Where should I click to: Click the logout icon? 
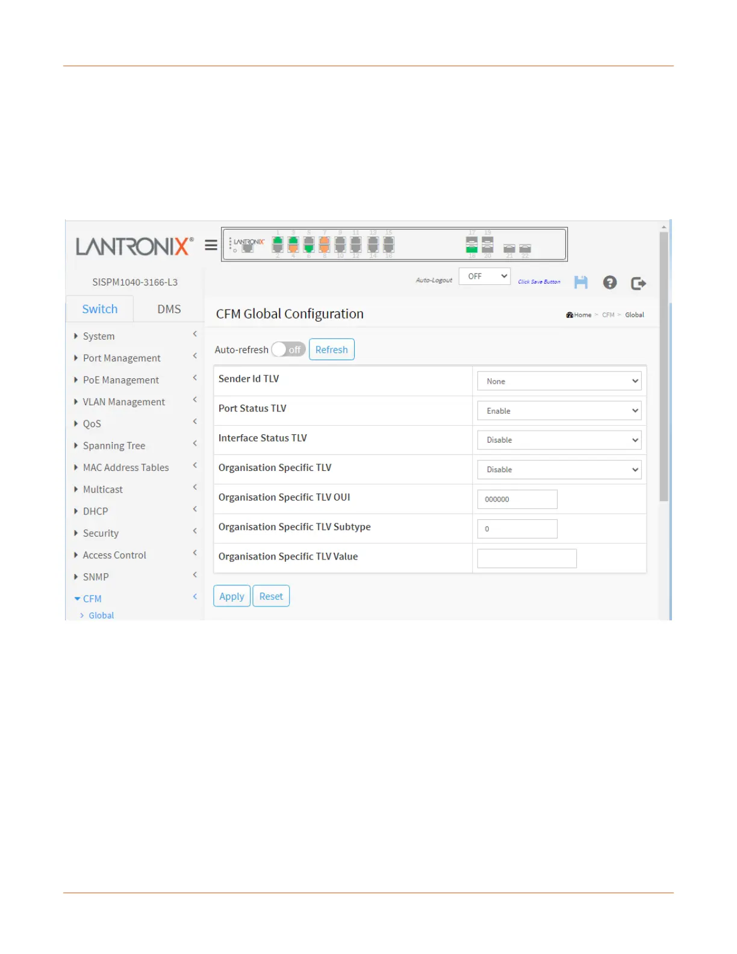pyautogui.click(x=638, y=283)
